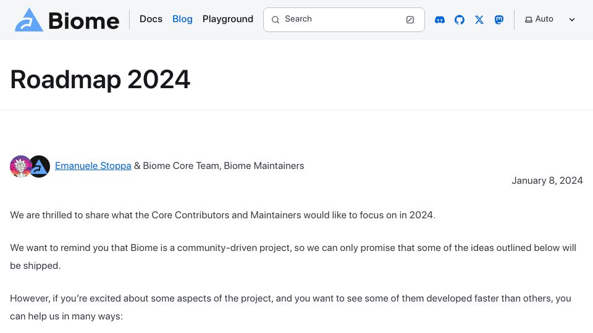Expand the theme chevron arrow
The height and width of the screenshot is (333, 593).
pos(572,20)
